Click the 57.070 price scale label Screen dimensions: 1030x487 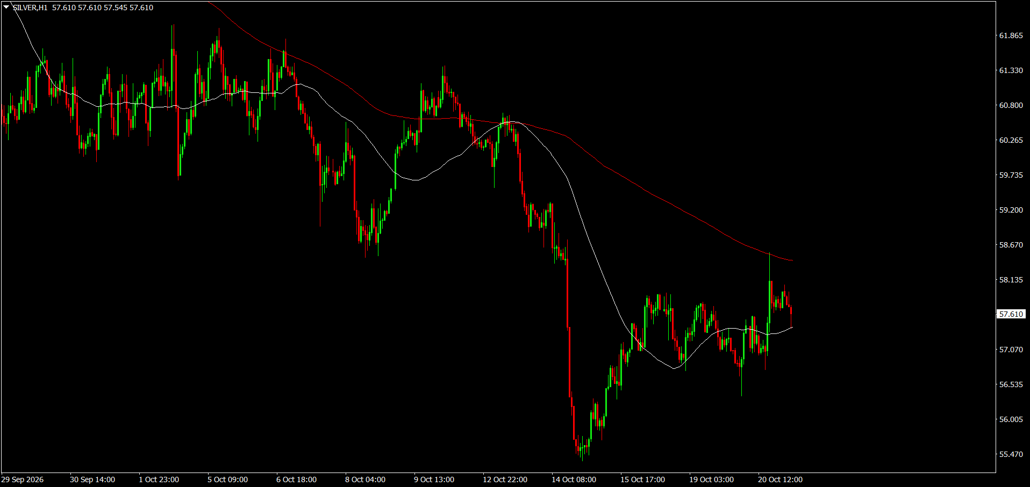tap(1011, 350)
